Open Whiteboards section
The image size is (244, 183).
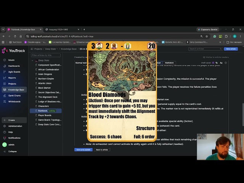[x=14, y=102]
